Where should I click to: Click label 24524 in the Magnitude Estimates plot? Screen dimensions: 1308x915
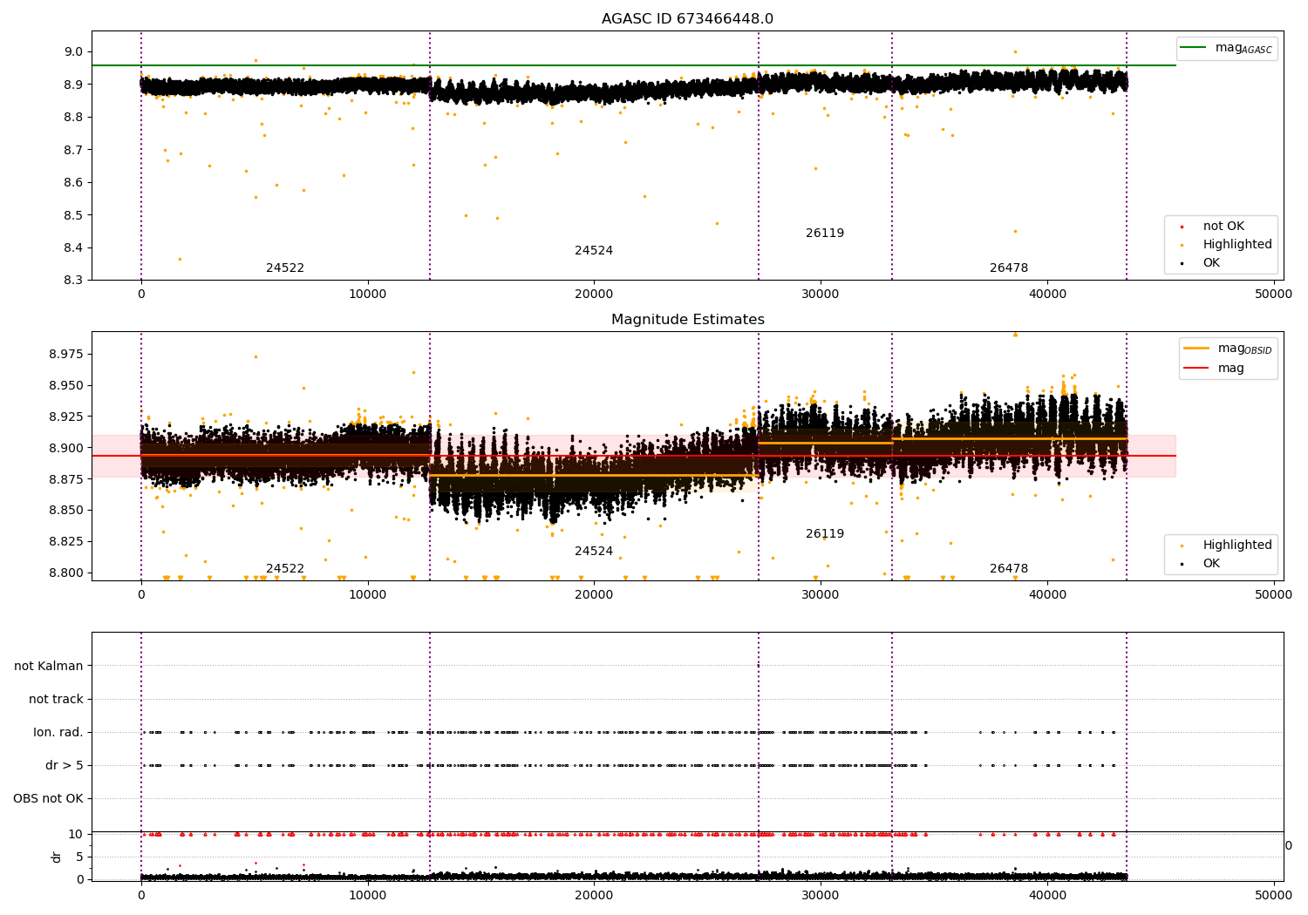tap(594, 551)
